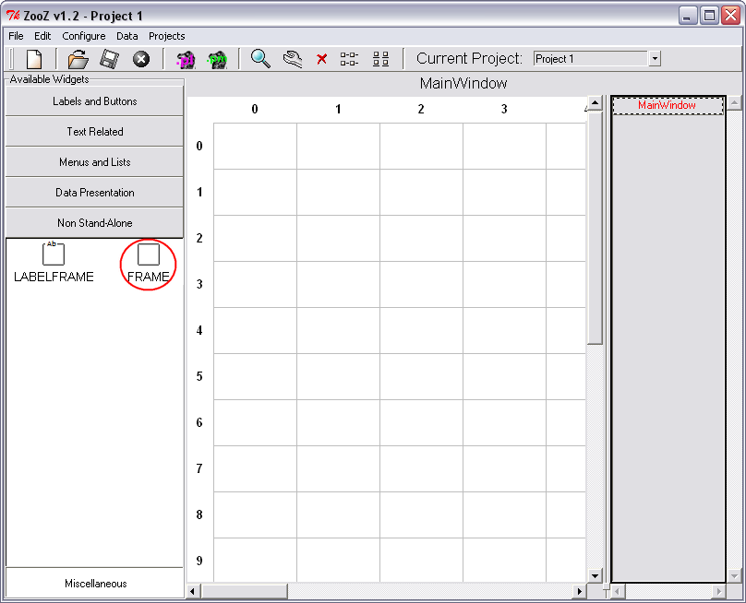Save project using the floppy disk icon
746x603 pixels.
[109, 59]
